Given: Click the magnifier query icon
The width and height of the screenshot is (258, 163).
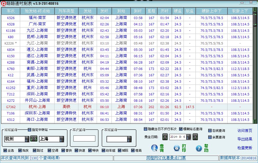Looking at the screenshot, I should tap(154, 148).
